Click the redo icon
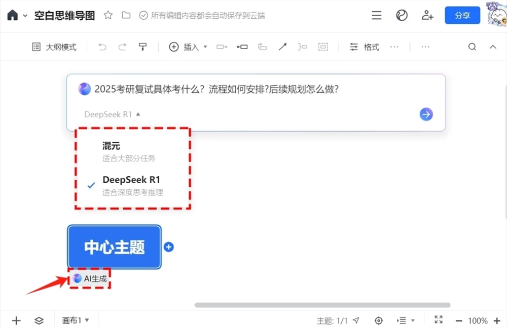The width and height of the screenshot is (507, 327). point(122,47)
